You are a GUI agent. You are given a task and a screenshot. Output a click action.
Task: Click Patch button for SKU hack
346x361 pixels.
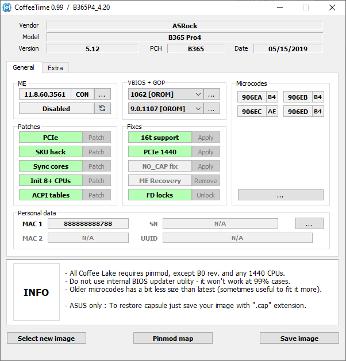tap(97, 152)
